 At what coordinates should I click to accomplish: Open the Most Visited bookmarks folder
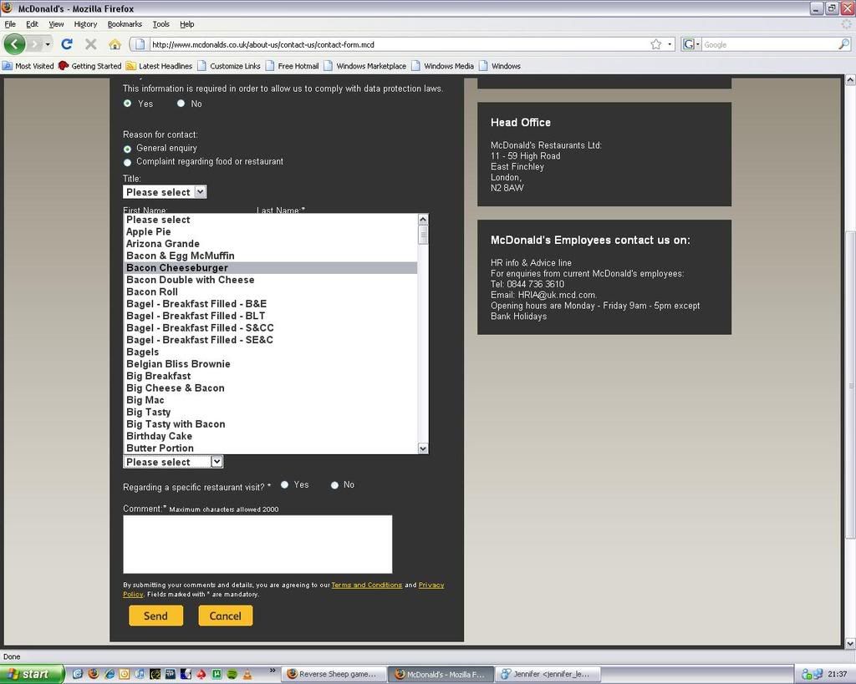pos(28,66)
